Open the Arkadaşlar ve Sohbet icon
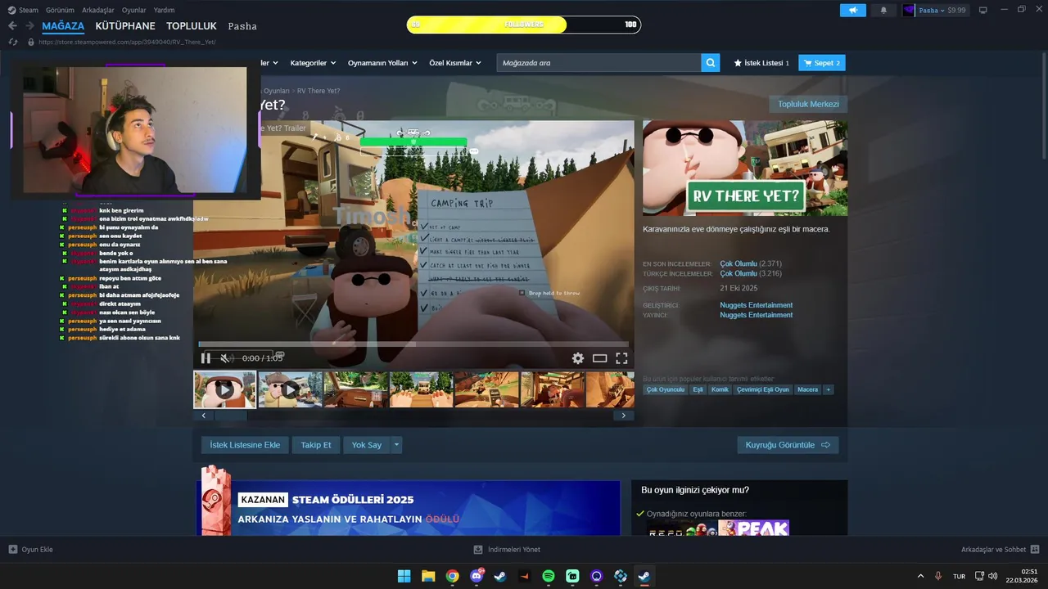Image resolution: width=1048 pixels, height=589 pixels. (1035, 550)
